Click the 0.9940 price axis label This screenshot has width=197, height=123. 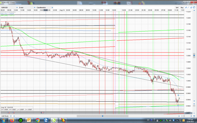(188, 100)
